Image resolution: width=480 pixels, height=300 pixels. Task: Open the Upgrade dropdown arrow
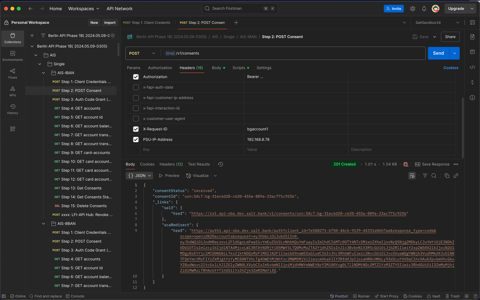472,8
